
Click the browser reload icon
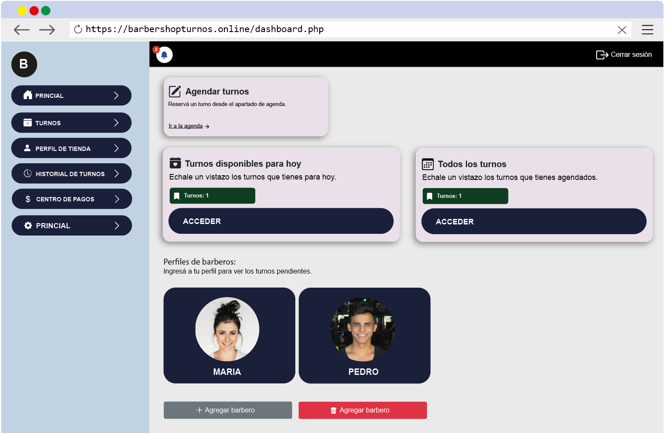78,29
